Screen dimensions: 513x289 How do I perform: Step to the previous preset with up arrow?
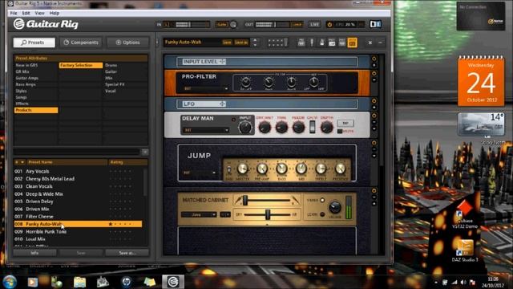(x=255, y=40)
